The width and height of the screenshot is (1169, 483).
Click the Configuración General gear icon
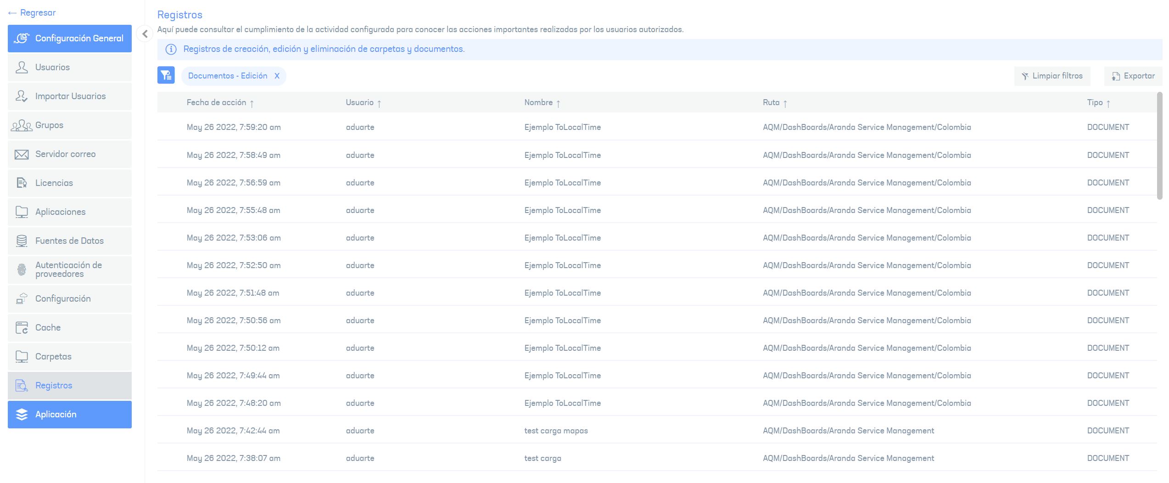coord(22,39)
